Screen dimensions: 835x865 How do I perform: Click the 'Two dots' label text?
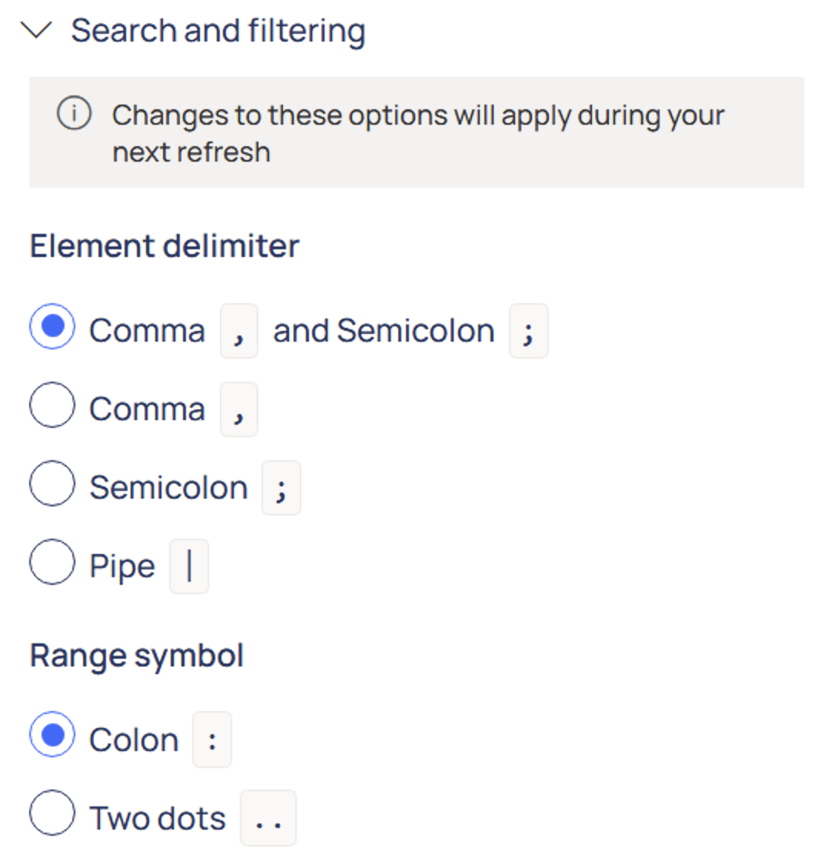[x=158, y=819]
